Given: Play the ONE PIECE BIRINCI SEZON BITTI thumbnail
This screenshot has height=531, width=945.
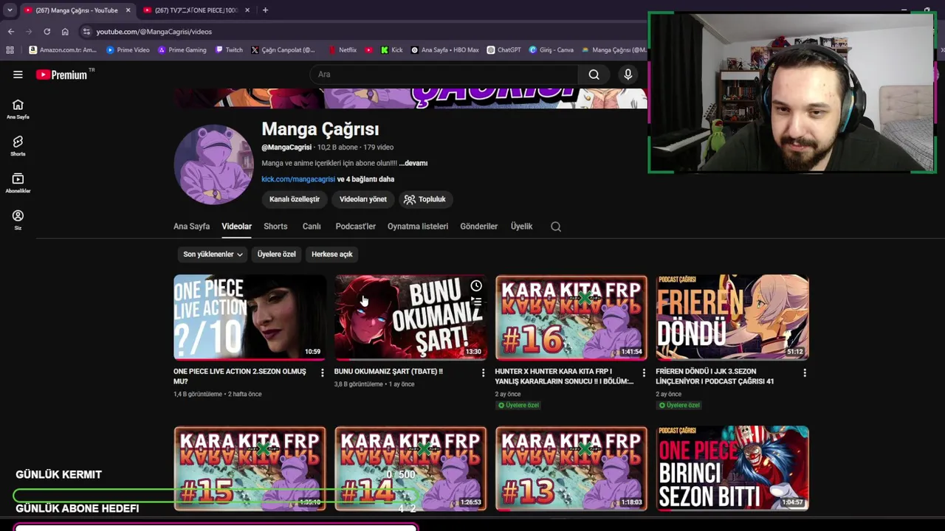Looking at the screenshot, I should (732, 468).
